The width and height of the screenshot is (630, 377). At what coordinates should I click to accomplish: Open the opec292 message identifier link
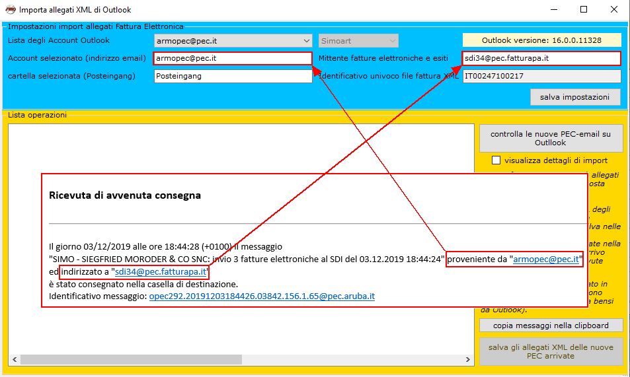(x=262, y=296)
